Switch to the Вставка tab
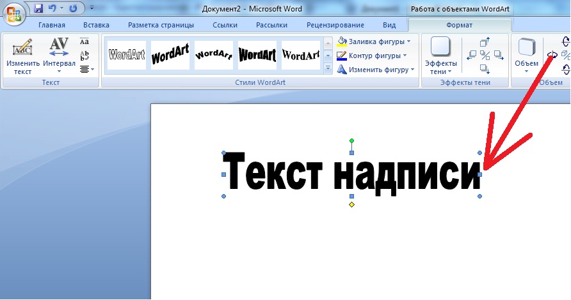This screenshot has height=300, width=571. [96, 25]
